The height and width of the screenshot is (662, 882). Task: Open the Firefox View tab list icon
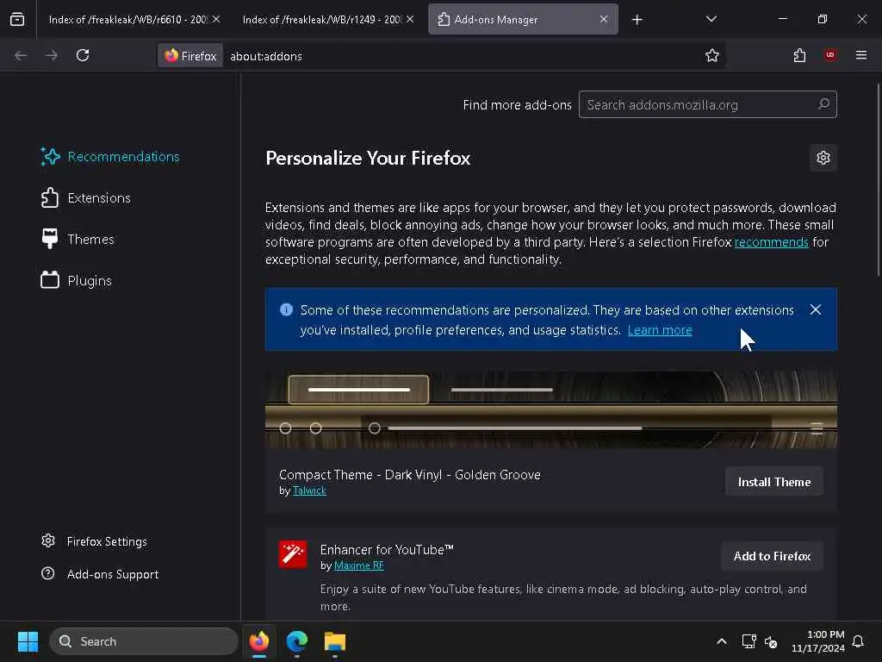tap(17, 19)
